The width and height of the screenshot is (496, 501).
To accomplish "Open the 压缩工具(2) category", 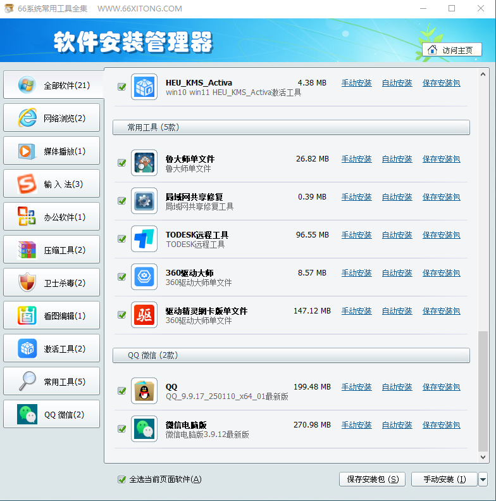I will pyautogui.click(x=51, y=250).
